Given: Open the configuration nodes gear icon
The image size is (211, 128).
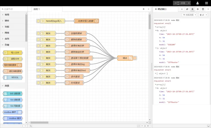Looking at the screenshot, I should (x=198, y=9).
